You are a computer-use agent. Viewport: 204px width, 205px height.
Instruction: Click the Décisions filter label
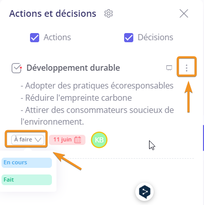[156, 37]
